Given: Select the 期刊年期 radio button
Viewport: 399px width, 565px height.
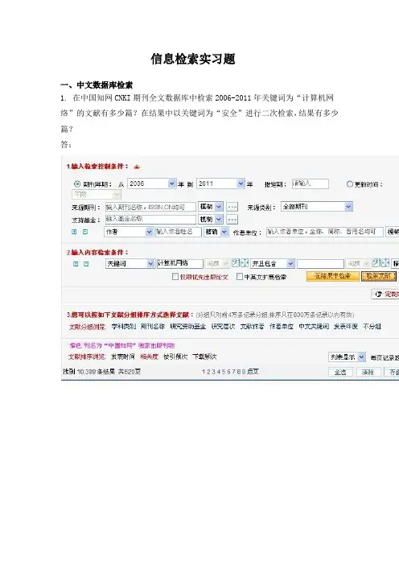Looking at the screenshot, I should coord(77,184).
